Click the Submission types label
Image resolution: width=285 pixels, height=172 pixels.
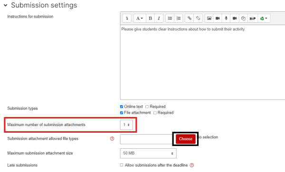22,109
